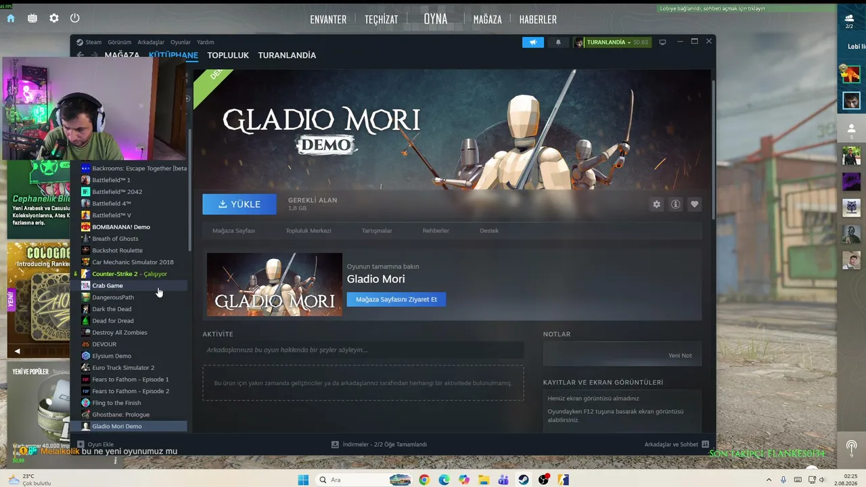Open Gladio Mori manage gear icon
Viewport: 866px width, 487px height.
[656, 204]
